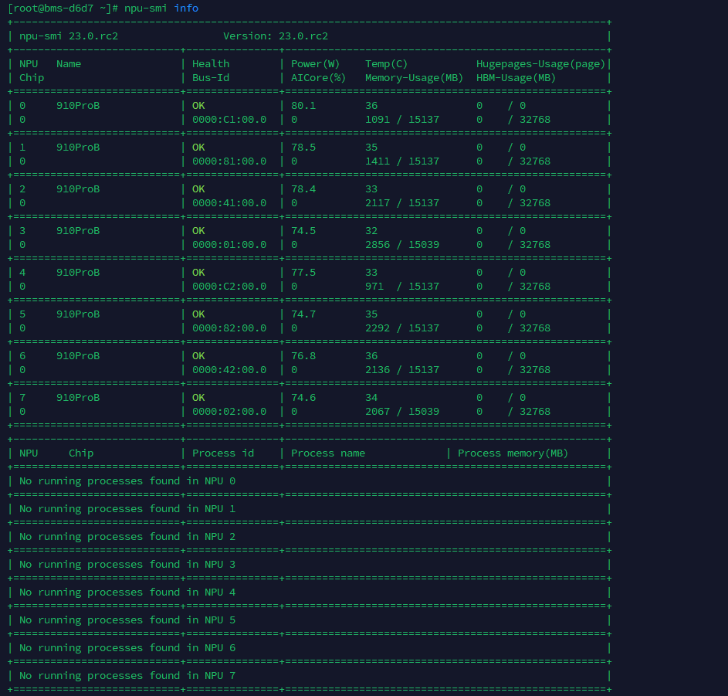
Task: Select memory usage '1091 / 15137'
Action: click(402, 120)
